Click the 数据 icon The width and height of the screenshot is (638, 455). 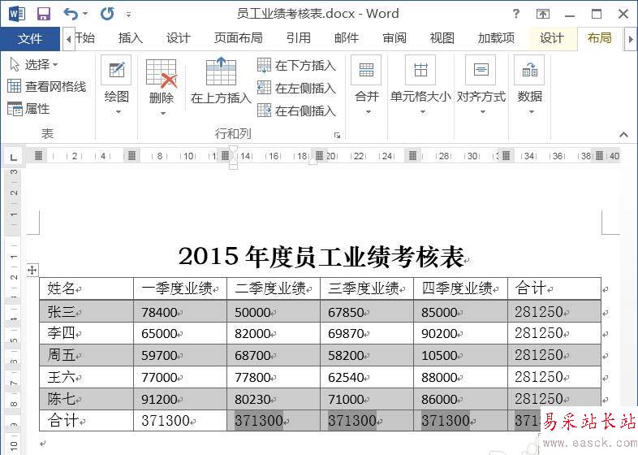[x=529, y=70]
